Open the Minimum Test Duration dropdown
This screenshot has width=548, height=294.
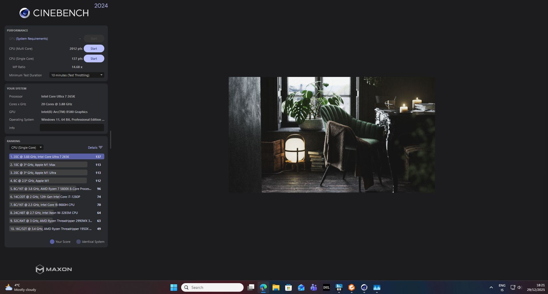pos(77,75)
